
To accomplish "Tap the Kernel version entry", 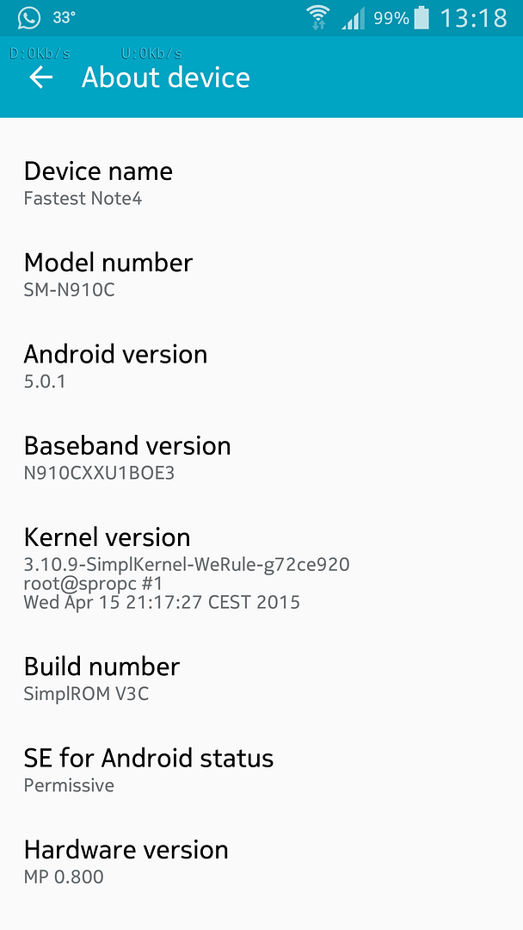I will (261, 568).
